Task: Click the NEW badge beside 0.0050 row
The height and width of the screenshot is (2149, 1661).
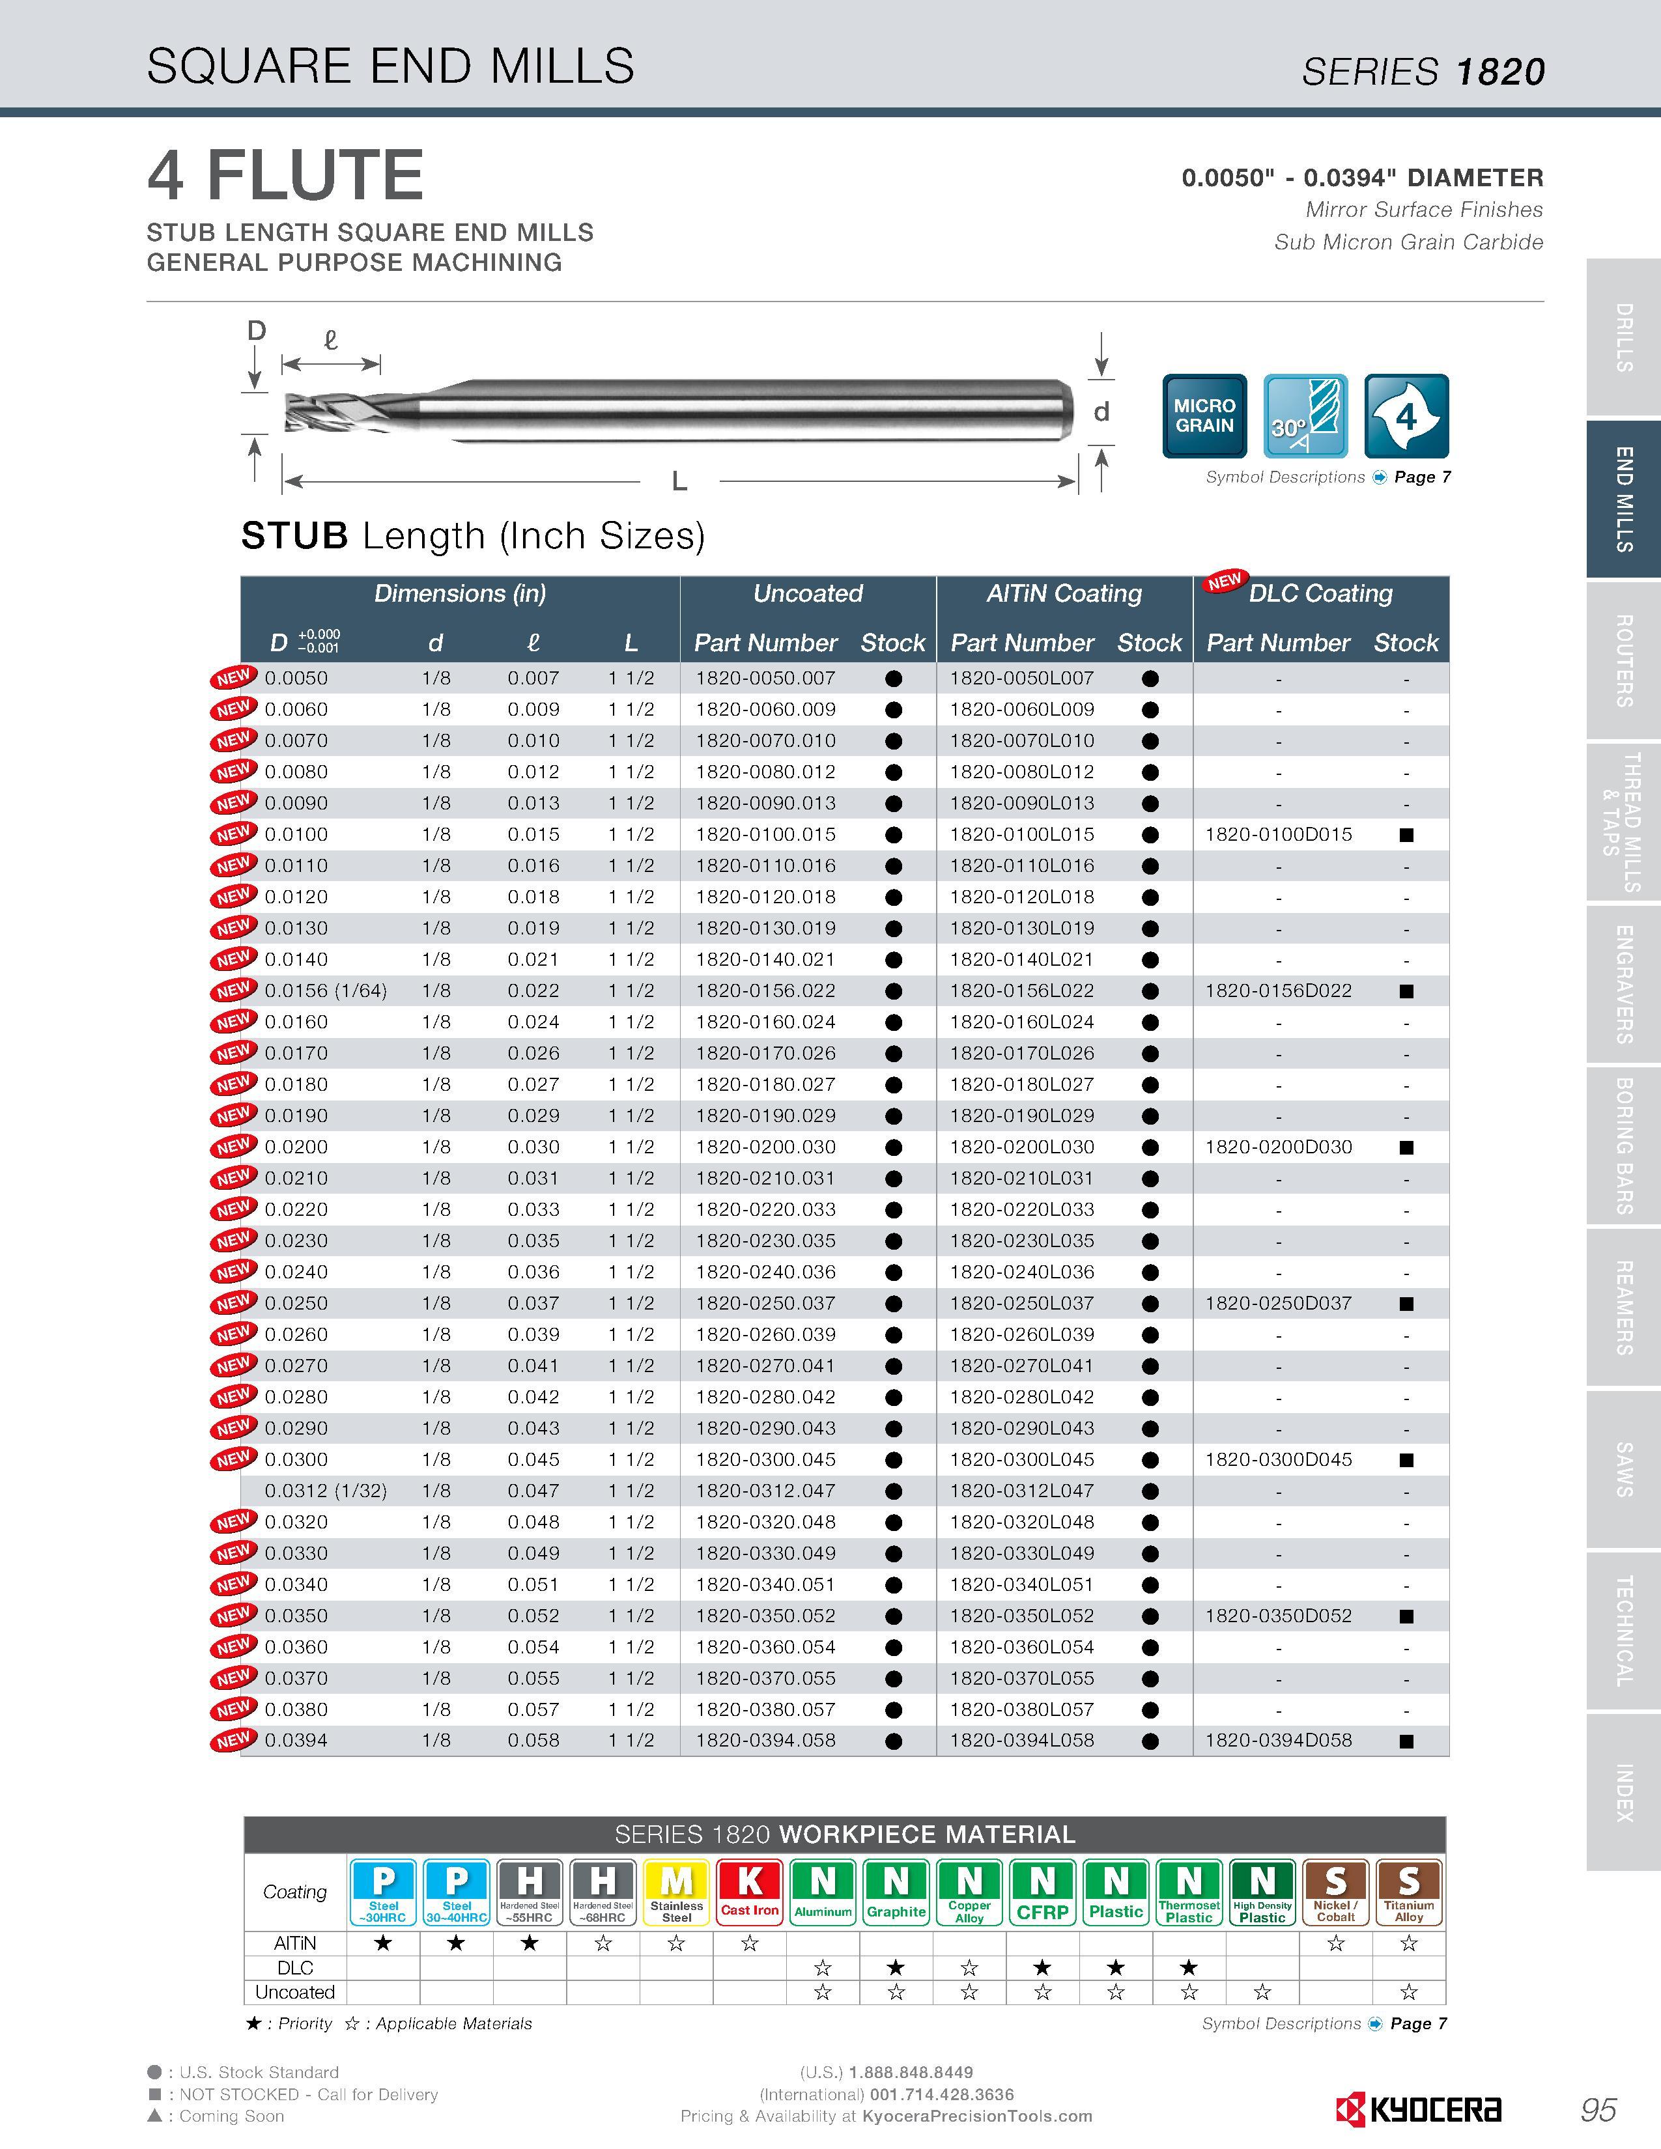Action: click(233, 677)
